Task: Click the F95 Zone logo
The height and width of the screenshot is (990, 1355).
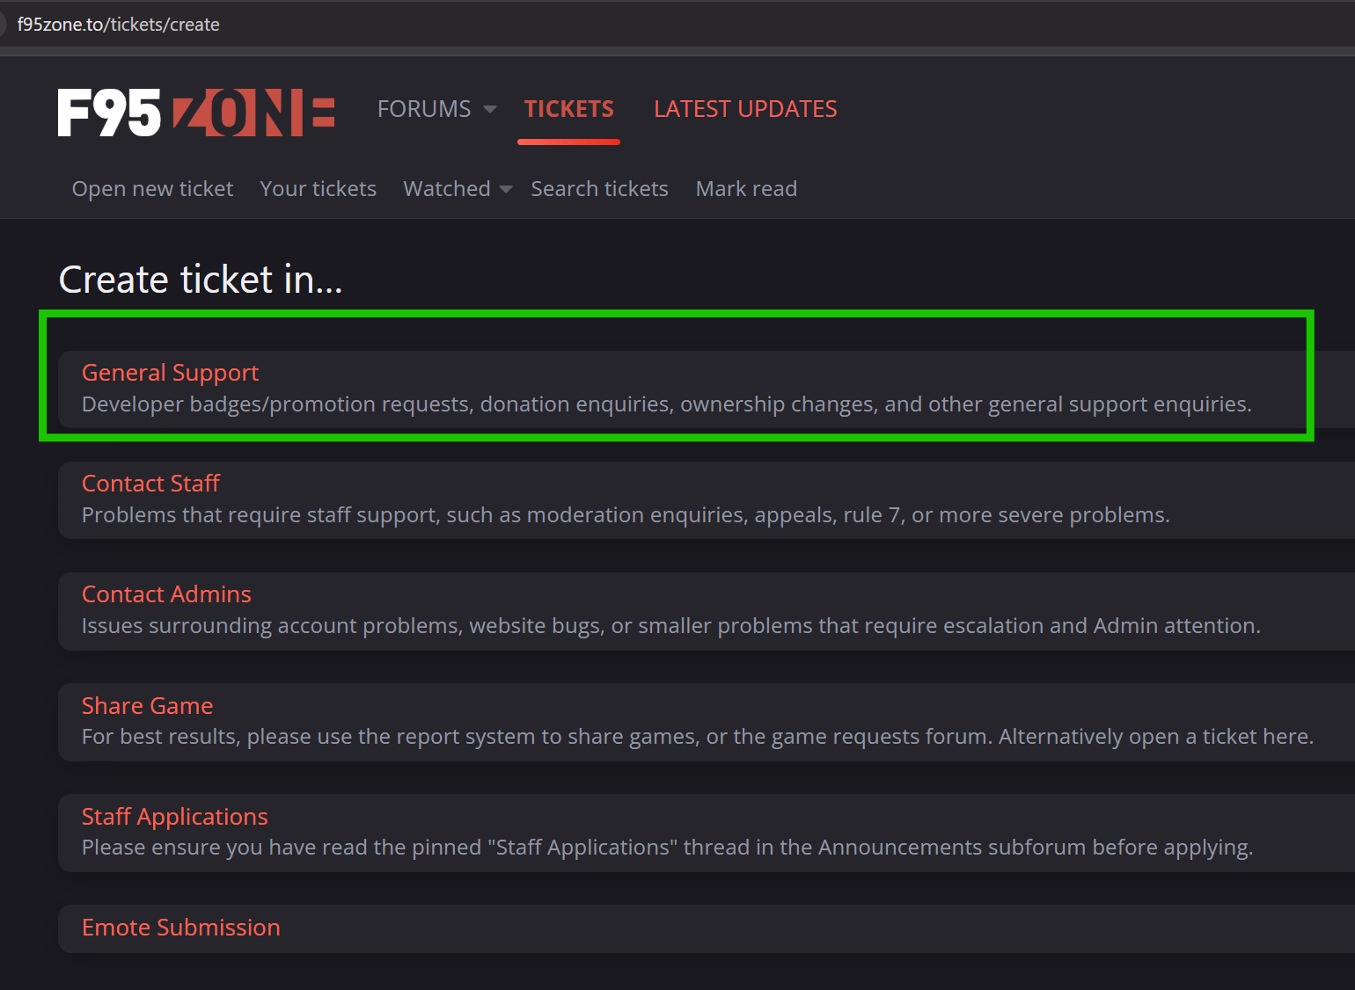Action: 196,113
